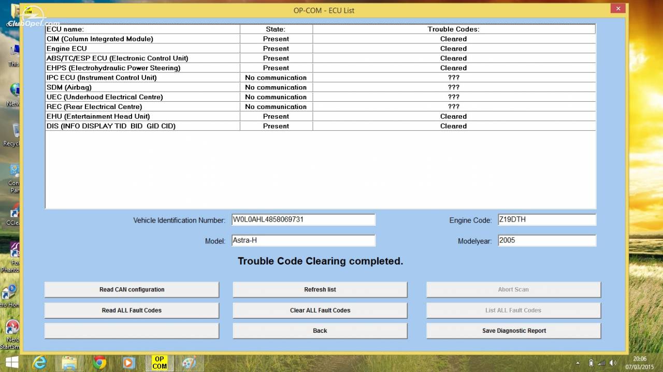The height and width of the screenshot is (372, 663).
Task: Click the Model field Astra-H
Action: click(303, 240)
